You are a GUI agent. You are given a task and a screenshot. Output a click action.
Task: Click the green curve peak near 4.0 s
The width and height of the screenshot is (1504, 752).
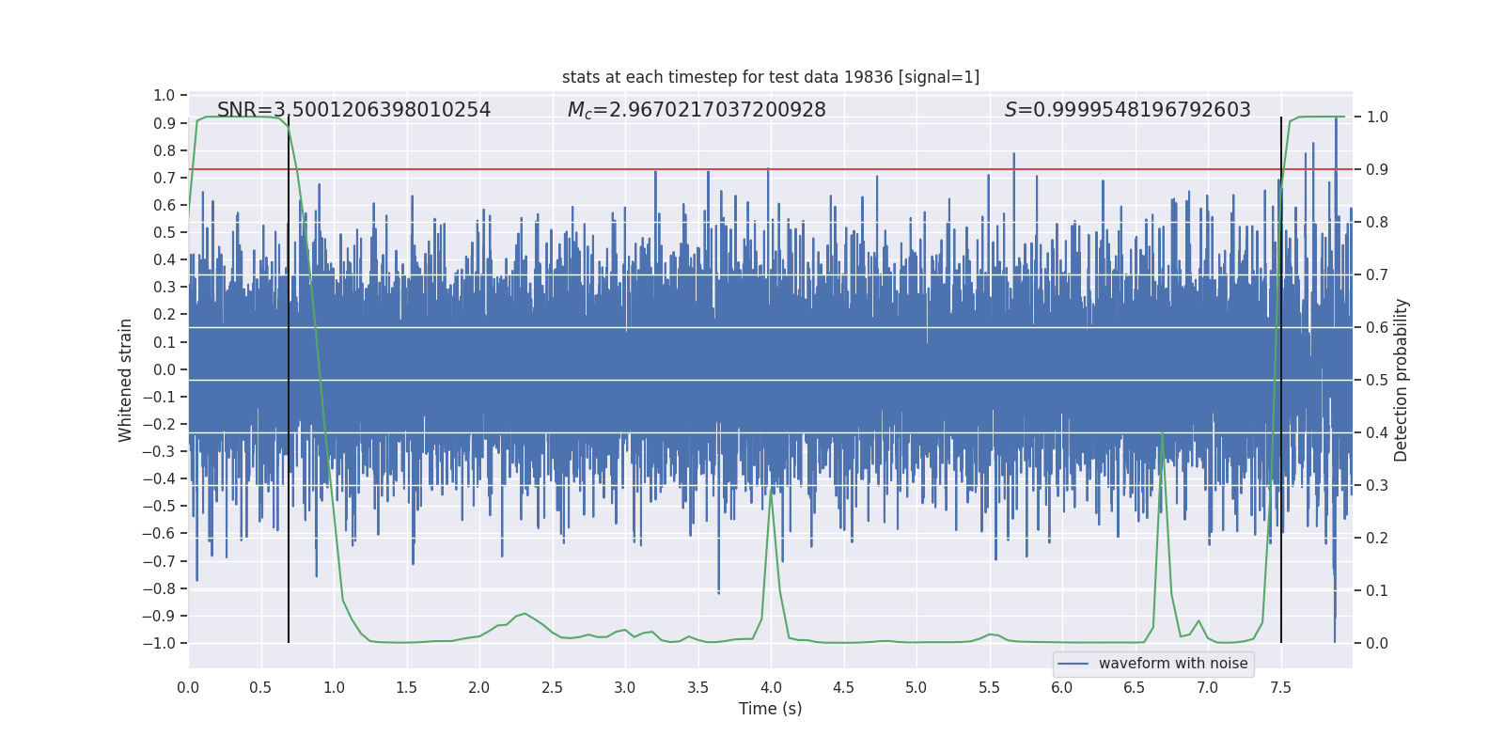[x=771, y=492]
